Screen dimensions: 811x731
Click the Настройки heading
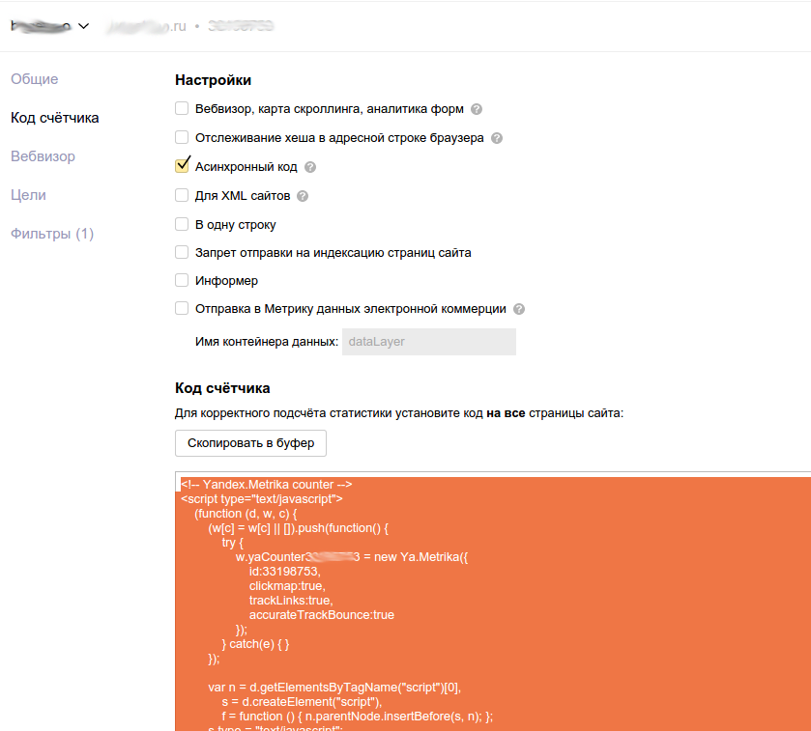click(x=213, y=80)
